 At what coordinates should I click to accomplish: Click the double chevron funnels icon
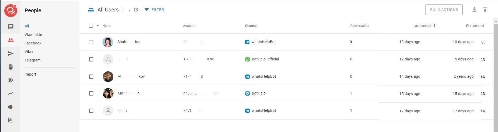pos(11,80)
